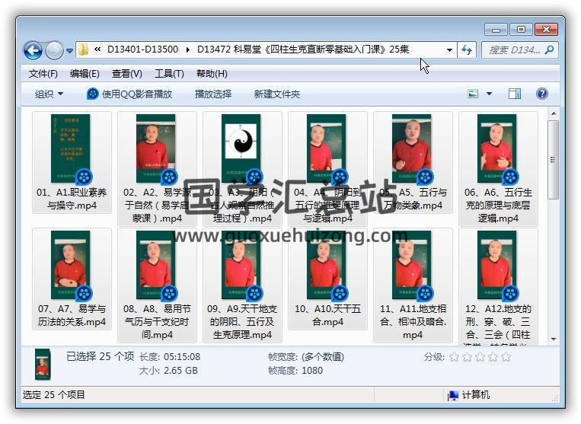Open the 编辑(E) menu

(x=85, y=74)
